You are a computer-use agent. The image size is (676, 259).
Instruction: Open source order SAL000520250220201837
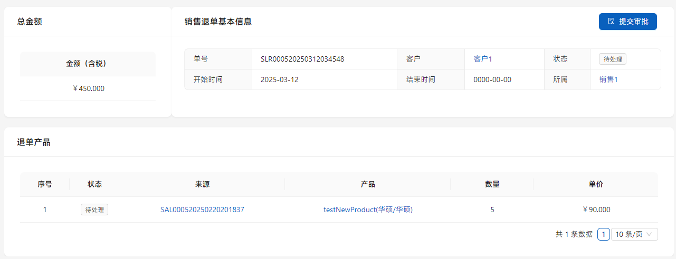click(x=202, y=210)
